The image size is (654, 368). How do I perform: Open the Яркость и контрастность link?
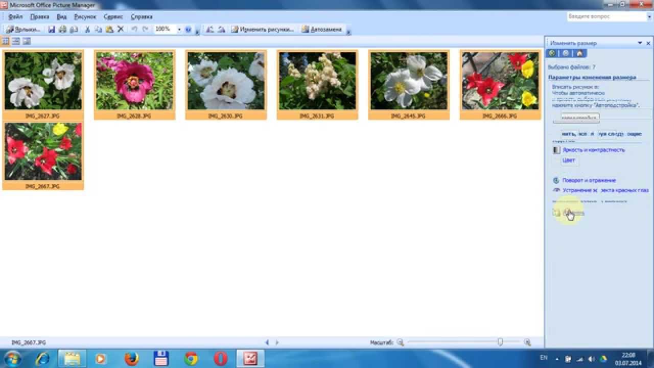pyautogui.click(x=594, y=150)
